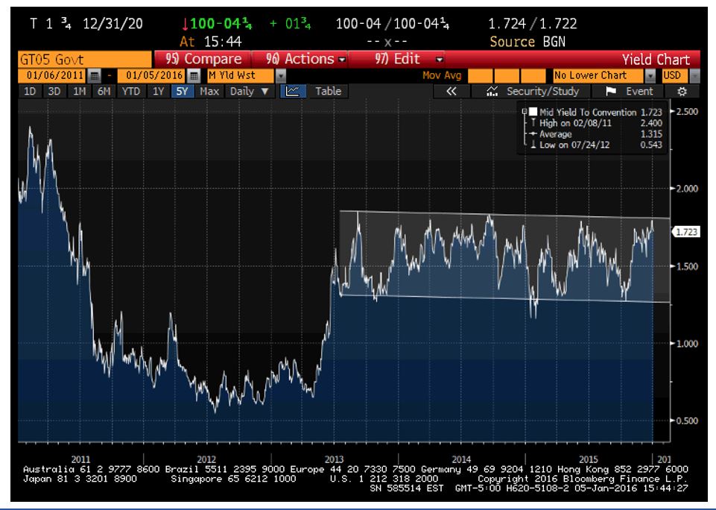The height and width of the screenshot is (510, 716).
Task: Click the GT05 Govt security field
Action: [75, 59]
